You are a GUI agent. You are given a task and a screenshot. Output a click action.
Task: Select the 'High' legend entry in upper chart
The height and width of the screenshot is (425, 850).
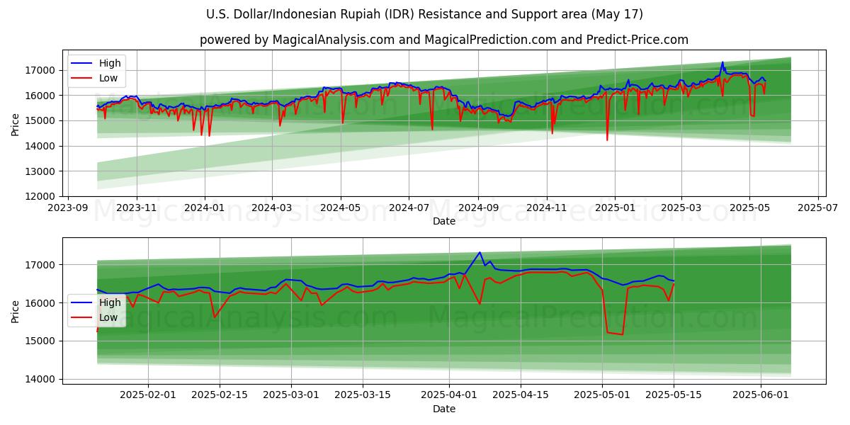click(110, 63)
